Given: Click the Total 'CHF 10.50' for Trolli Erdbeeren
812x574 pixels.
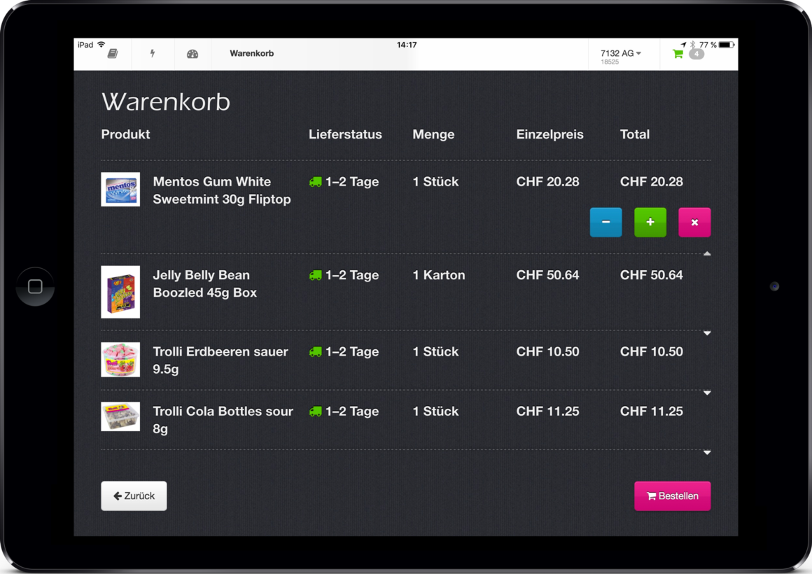Looking at the screenshot, I should click(652, 352).
